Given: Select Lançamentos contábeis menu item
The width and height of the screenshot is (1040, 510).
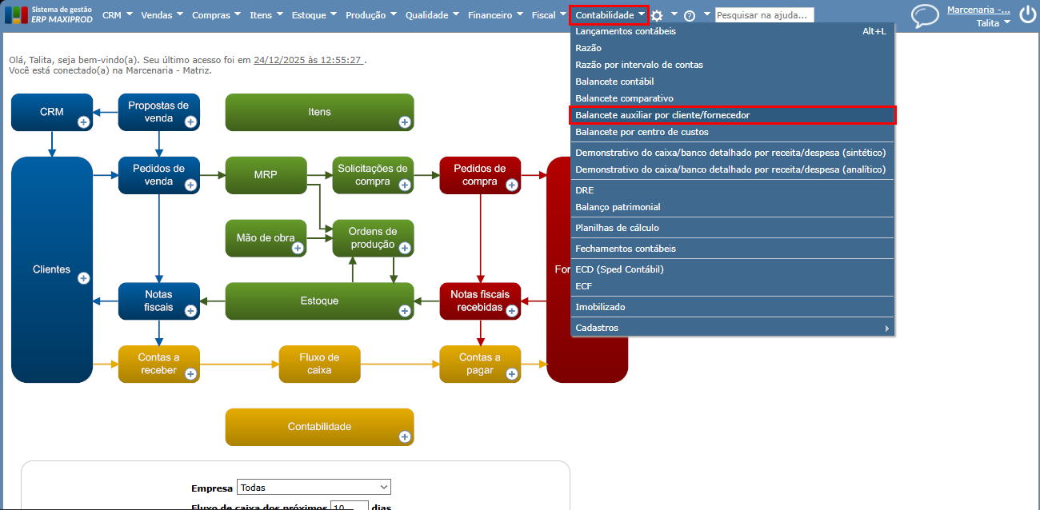Looking at the screenshot, I should pyautogui.click(x=732, y=31).
